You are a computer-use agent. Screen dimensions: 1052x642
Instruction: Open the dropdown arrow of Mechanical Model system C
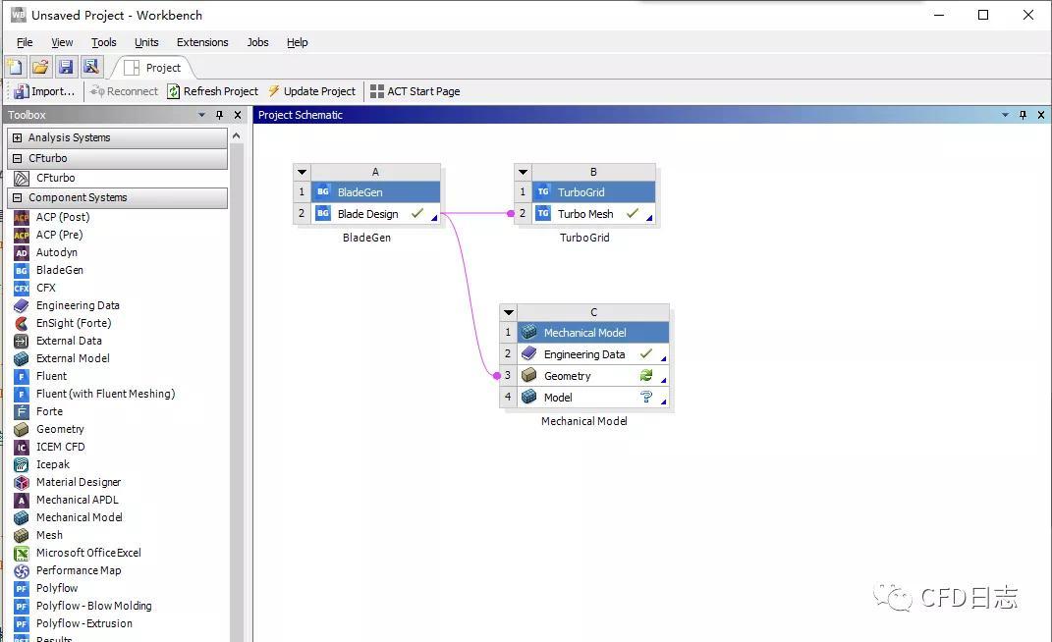(x=509, y=312)
